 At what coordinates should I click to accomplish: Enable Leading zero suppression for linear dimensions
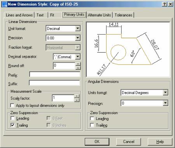pyautogui.click(x=12, y=118)
